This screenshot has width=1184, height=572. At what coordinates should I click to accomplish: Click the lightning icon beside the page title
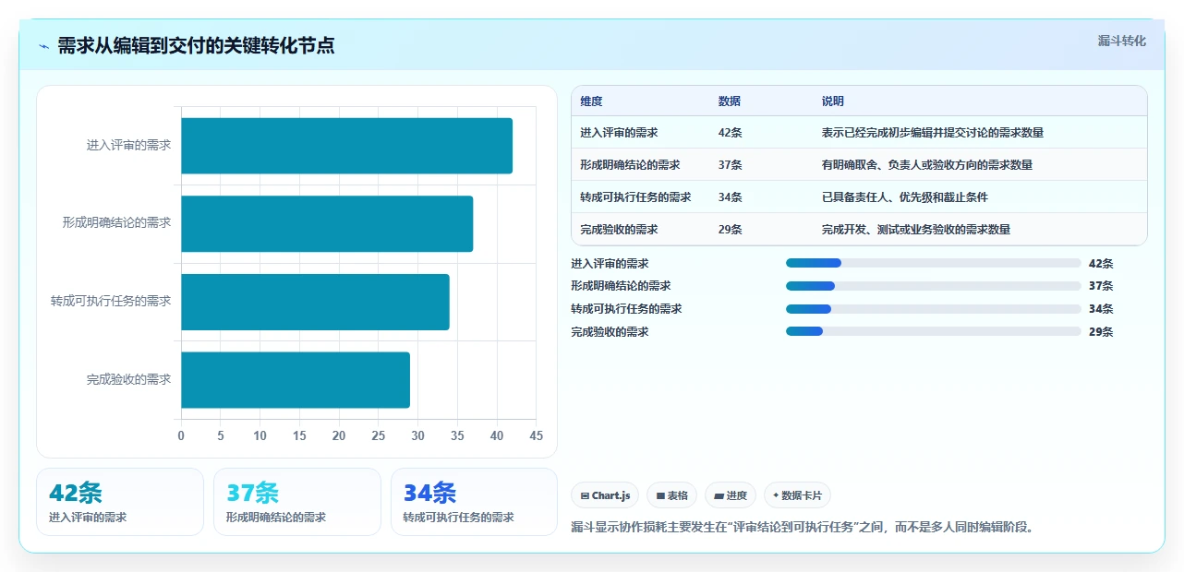(44, 45)
